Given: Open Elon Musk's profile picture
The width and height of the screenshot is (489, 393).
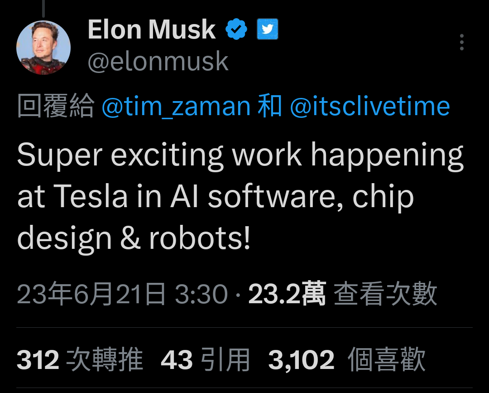Looking at the screenshot, I should tap(43, 48).
